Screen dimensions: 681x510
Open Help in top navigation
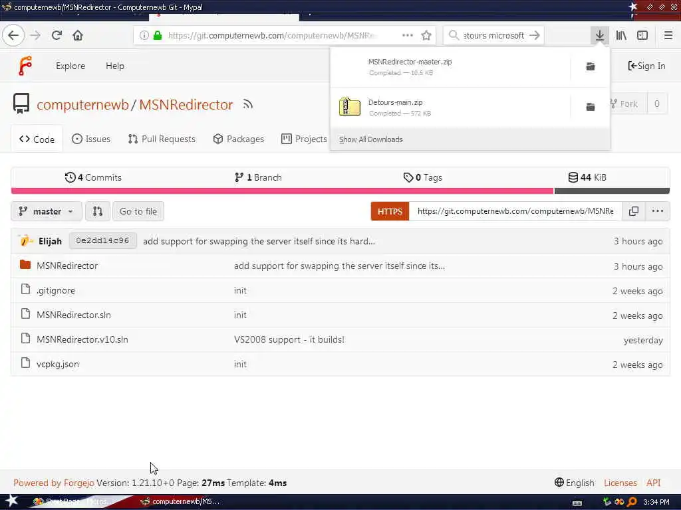114,66
